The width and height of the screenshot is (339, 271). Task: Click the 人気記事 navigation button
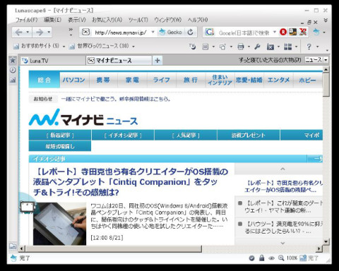186,135
